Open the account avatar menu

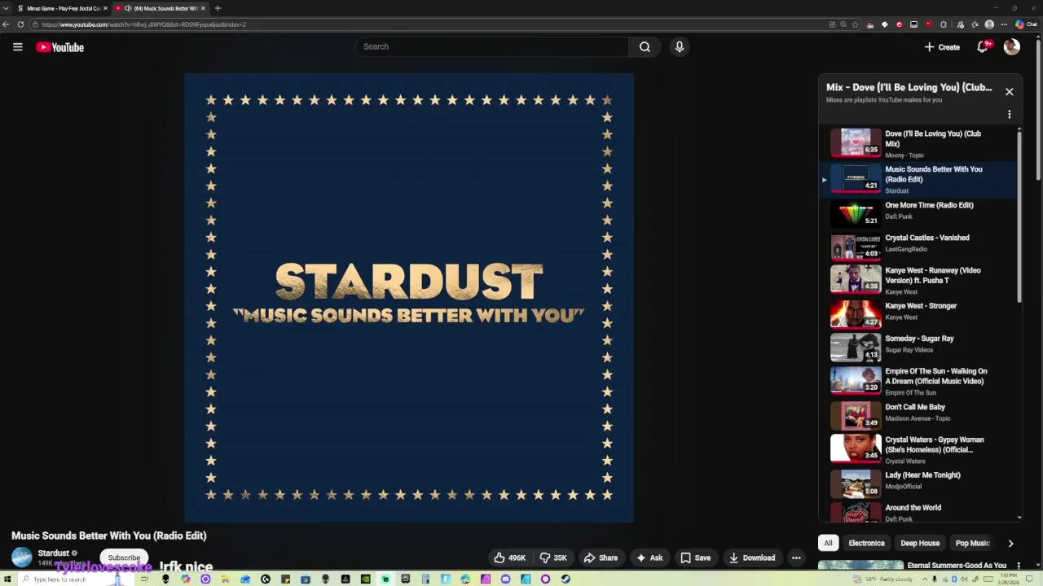coord(1012,47)
